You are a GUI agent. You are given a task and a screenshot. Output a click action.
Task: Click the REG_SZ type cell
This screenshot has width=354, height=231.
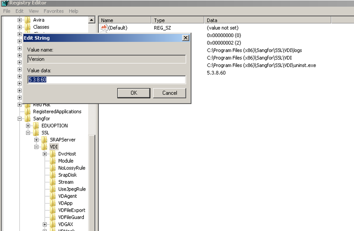[162, 28]
